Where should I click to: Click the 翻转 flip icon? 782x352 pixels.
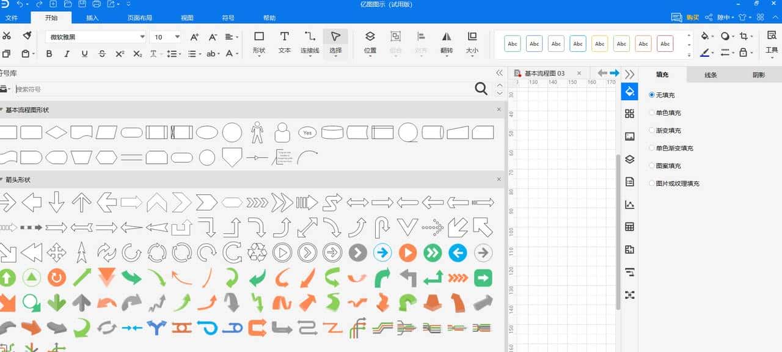(447, 42)
